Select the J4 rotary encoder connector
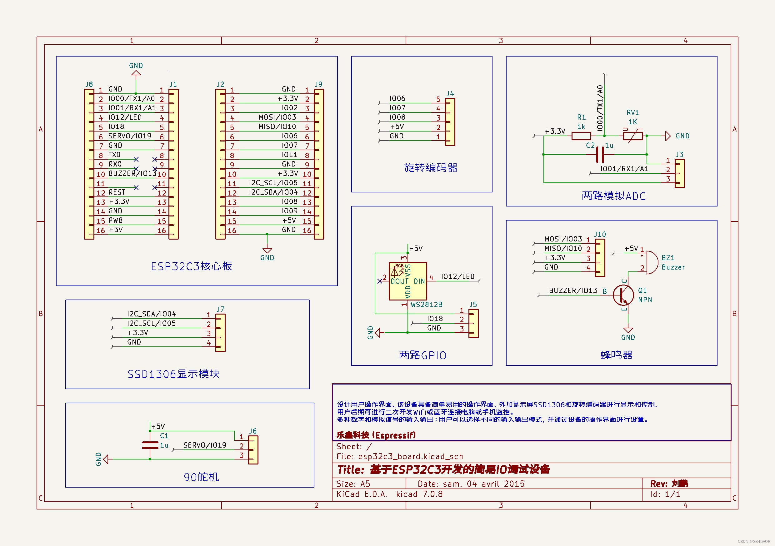This screenshot has width=775, height=546. tap(450, 122)
